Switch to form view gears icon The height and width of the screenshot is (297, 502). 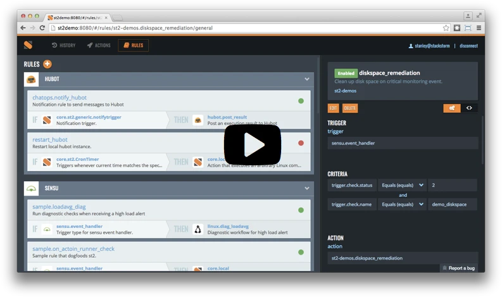click(452, 108)
